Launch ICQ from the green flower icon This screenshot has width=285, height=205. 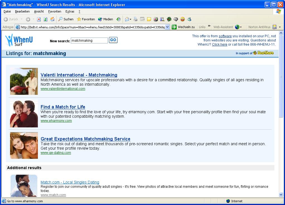(x=169, y=19)
